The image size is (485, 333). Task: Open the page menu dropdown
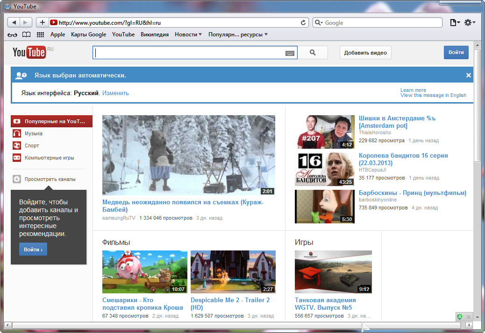coord(454,22)
